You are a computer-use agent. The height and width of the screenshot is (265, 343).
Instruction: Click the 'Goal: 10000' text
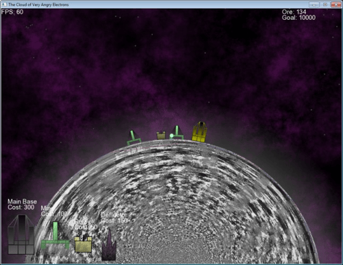tap(298, 18)
